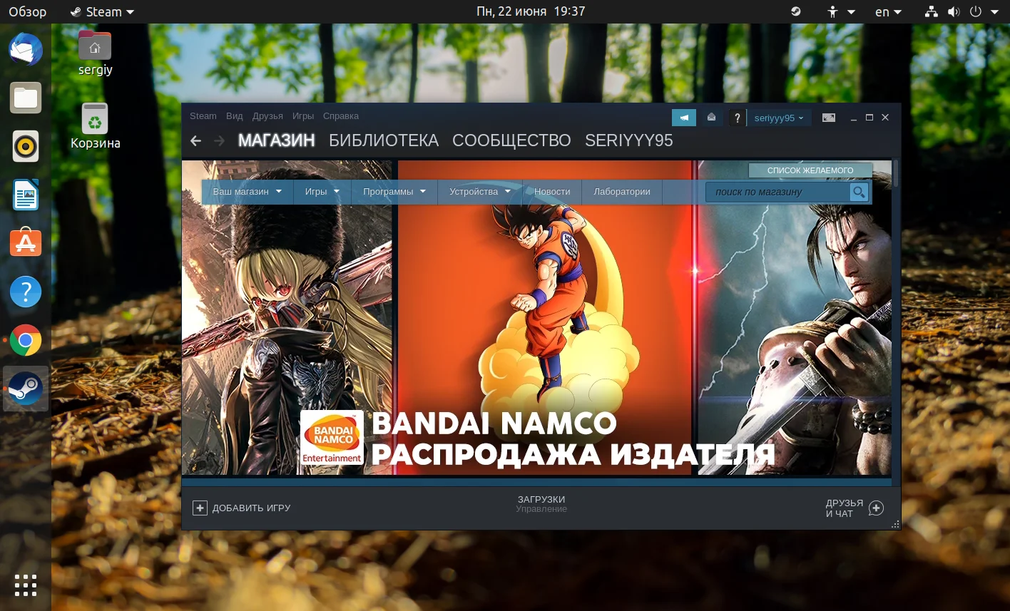This screenshot has height=611, width=1010.
Task: Go forward with the Steam forward arrow
Action: (x=220, y=141)
